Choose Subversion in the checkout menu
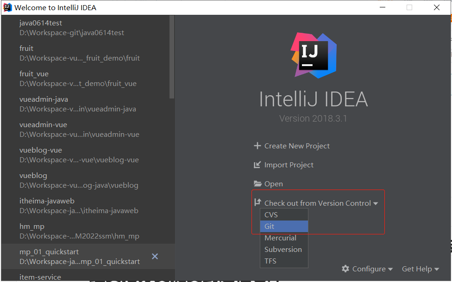Viewport: 452px width, 282px height. (x=283, y=249)
